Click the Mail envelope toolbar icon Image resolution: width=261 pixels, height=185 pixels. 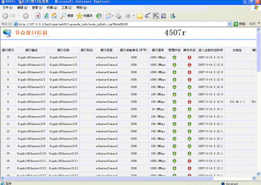(108, 16)
